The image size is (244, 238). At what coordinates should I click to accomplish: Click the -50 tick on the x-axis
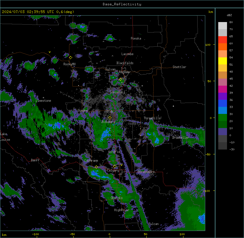[x=72, y=234]
